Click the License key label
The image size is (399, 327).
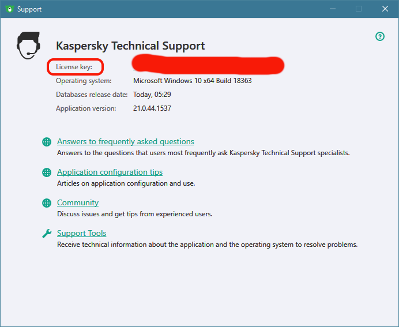pos(74,67)
